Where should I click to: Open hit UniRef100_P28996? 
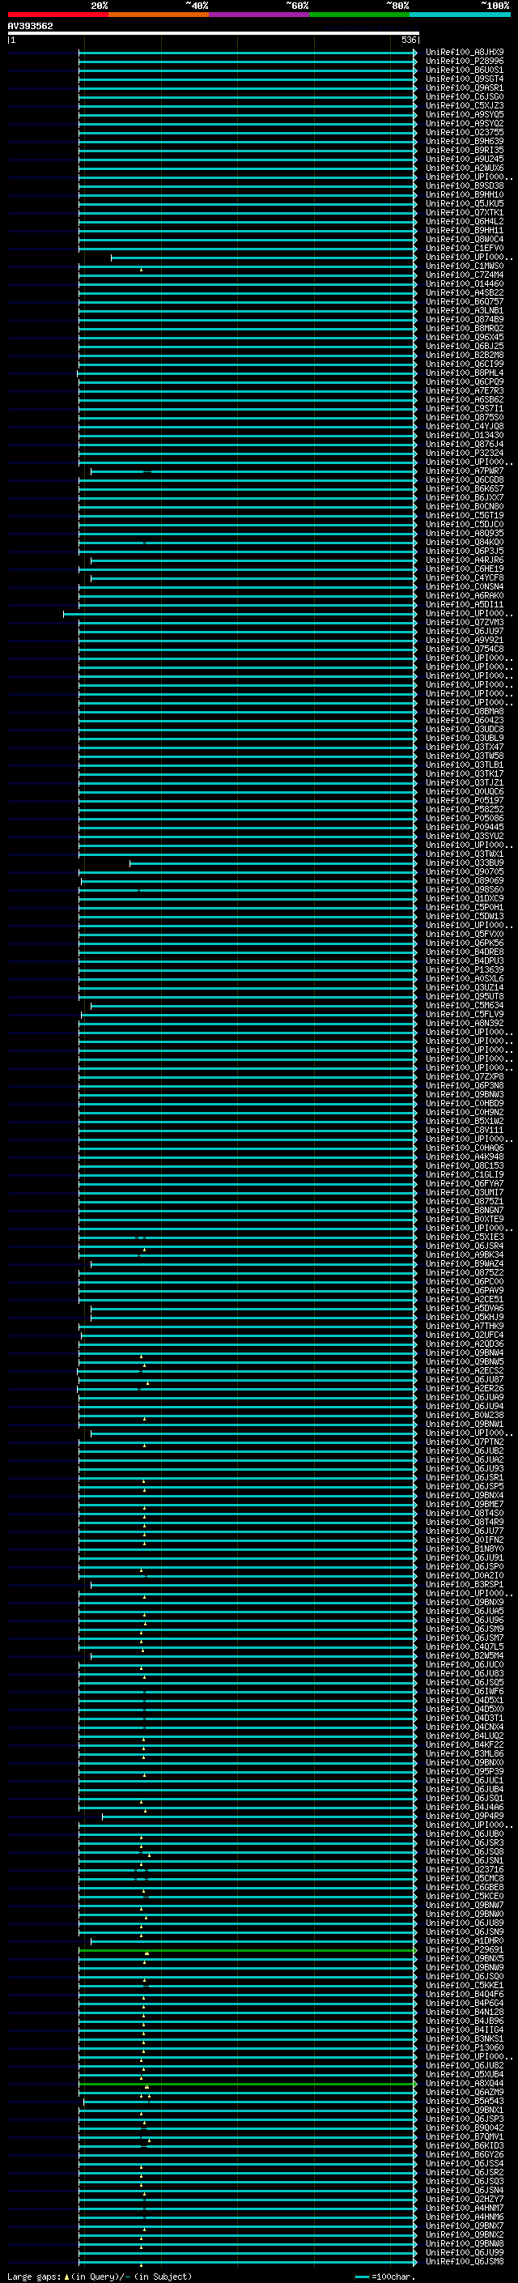pyautogui.click(x=465, y=62)
